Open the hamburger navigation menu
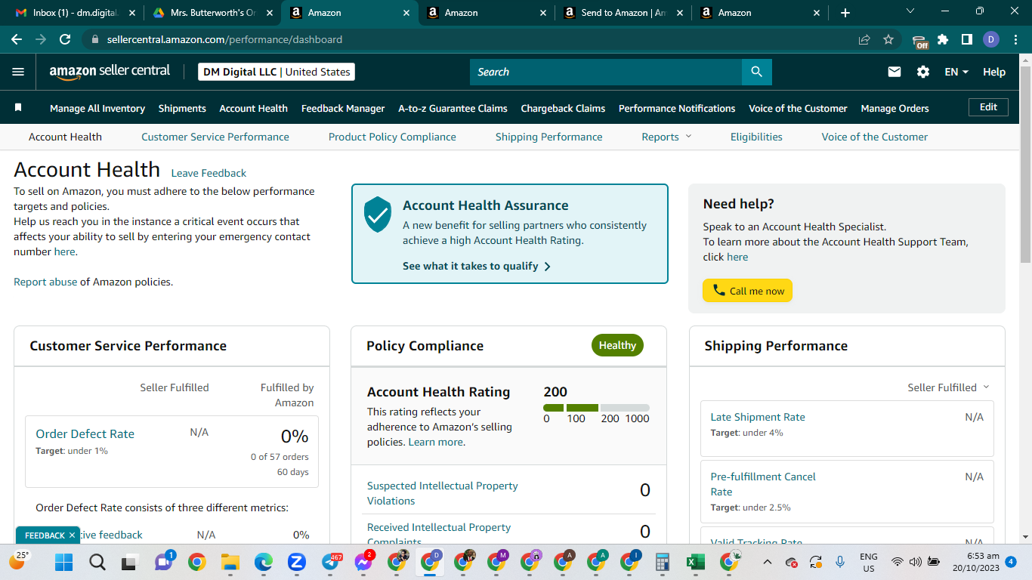1032x580 pixels. coord(18,72)
